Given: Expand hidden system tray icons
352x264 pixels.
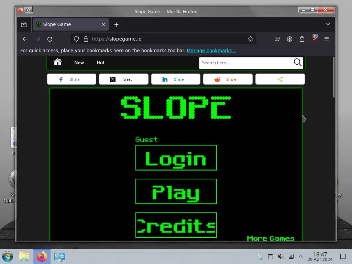Looking at the screenshot, I should [301, 256].
